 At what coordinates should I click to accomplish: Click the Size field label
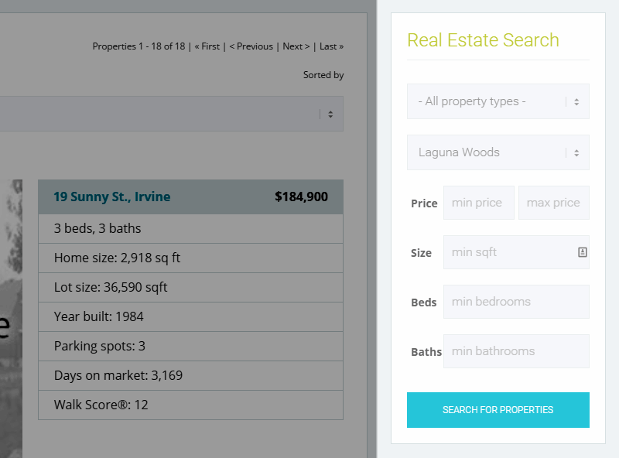click(422, 253)
